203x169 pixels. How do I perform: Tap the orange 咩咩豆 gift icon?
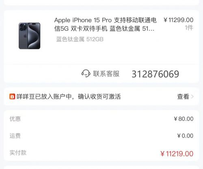[12, 96]
